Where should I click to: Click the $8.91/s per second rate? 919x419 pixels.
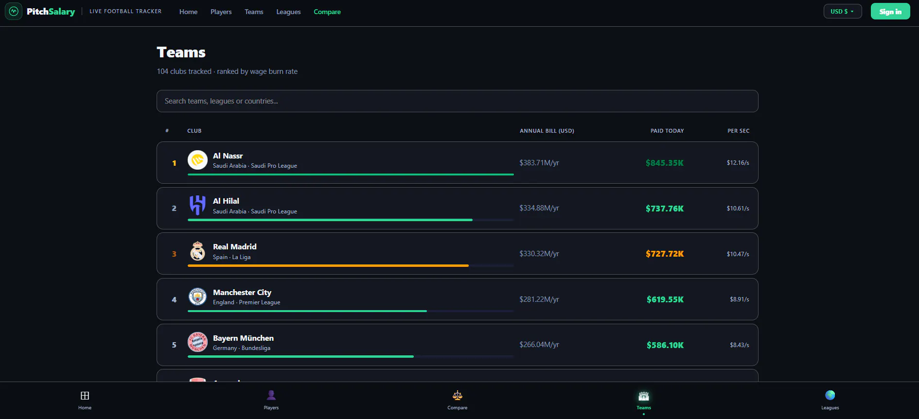(x=740, y=299)
